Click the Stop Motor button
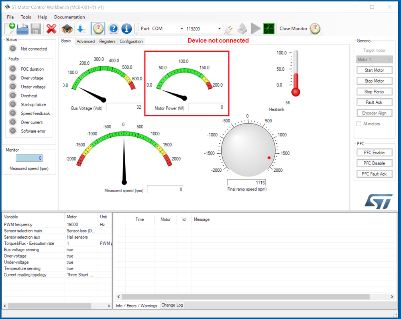Screen dimensions: 401x319 click(x=375, y=81)
